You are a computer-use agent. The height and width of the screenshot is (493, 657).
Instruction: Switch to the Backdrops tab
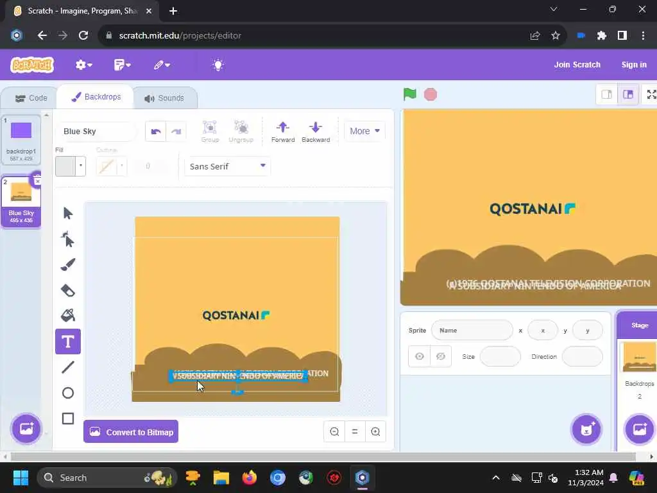(96, 97)
